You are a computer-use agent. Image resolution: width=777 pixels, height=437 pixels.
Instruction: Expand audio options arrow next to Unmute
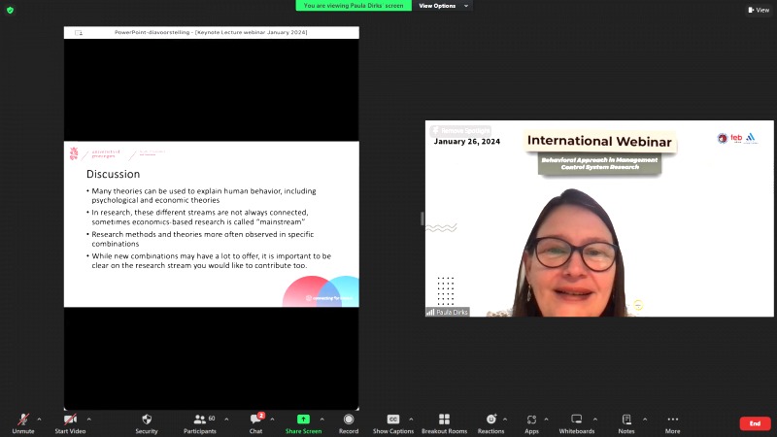click(39, 420)
